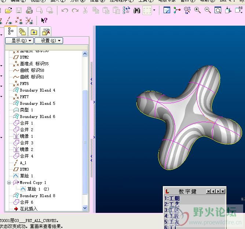Open the 显示 dropdown in model tree
Image resolution: width=245 pixels, height=229 pixels.
19,40
